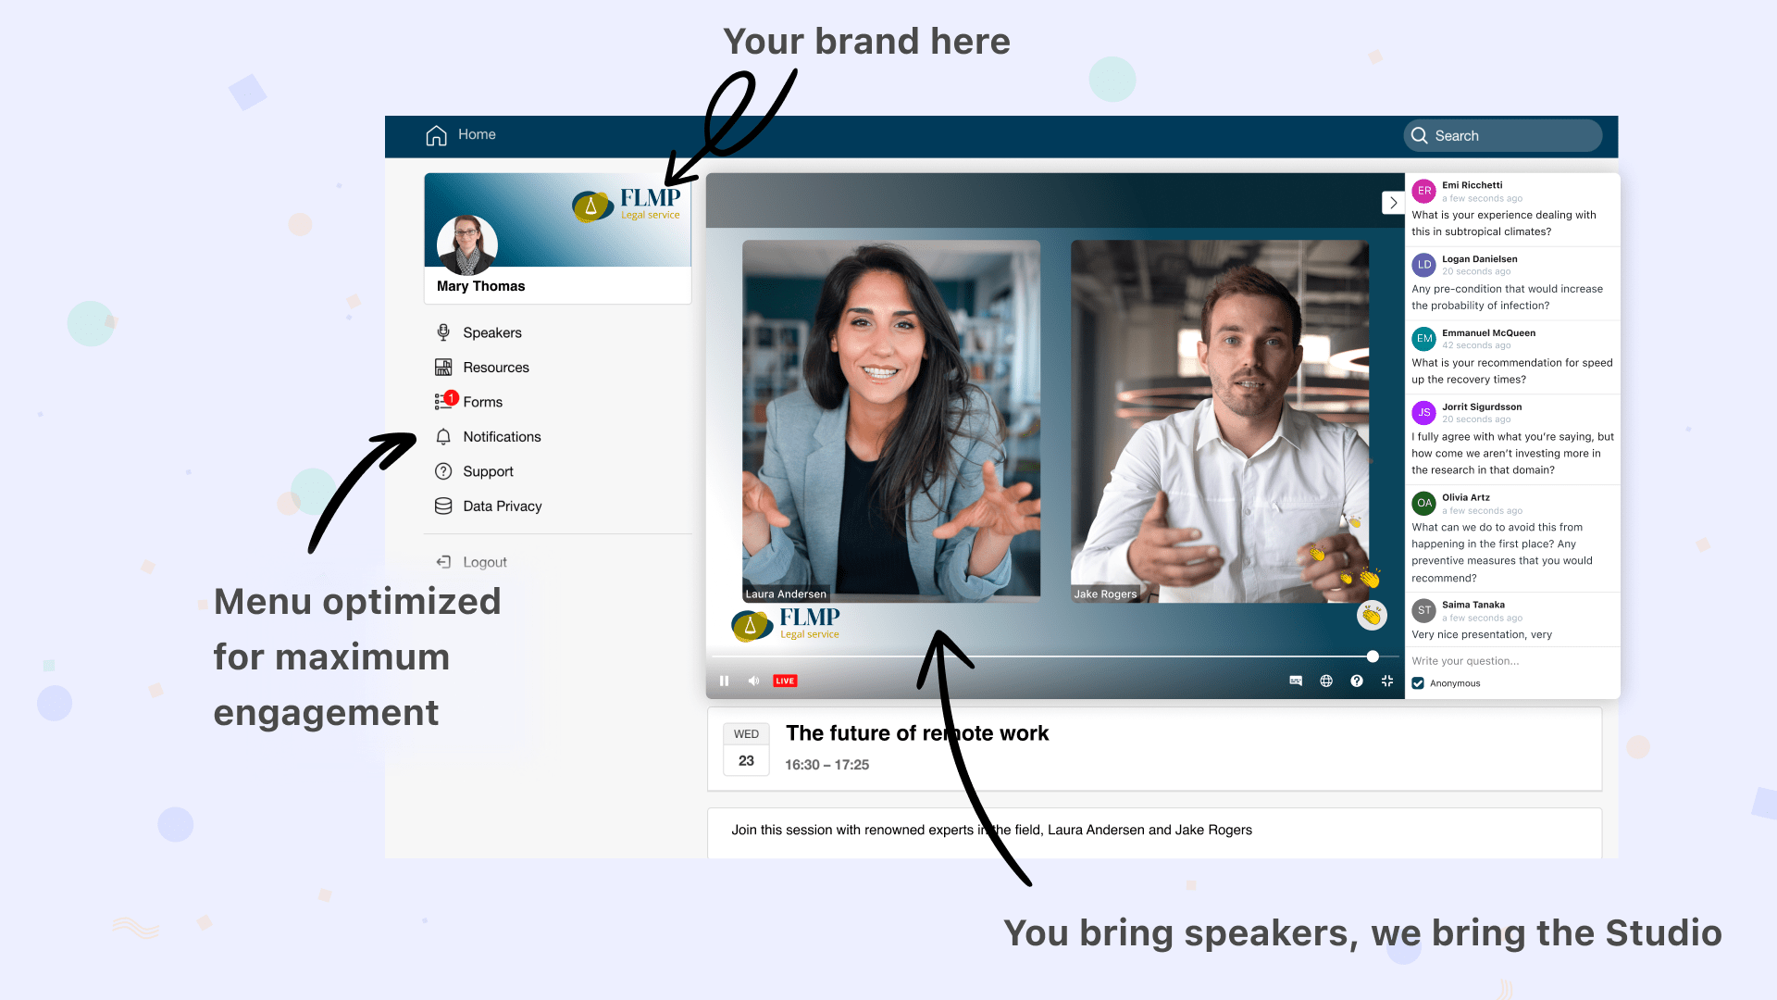The height and width of the screenshot is (1000, 1777).
Task: Mute the video volume
Action: (753, 681)
